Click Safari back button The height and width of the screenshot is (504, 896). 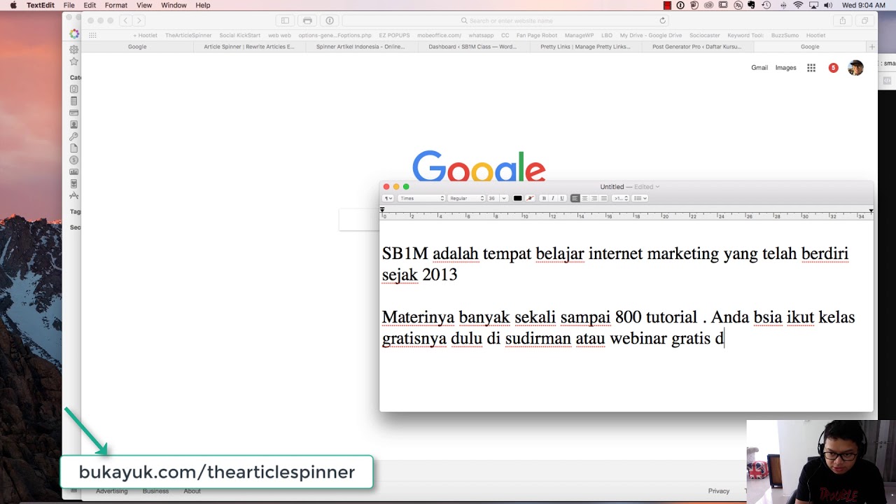(x=125, y=21)
